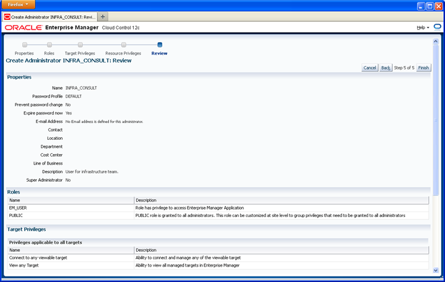This screenshot has width=445, height=282.
Task: Sort Roles table by Description header
Action: [281, 200]
